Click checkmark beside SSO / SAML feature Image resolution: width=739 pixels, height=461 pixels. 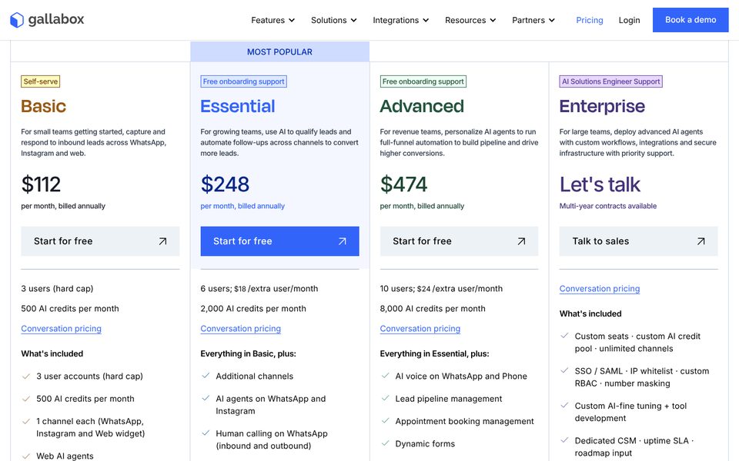(564, 370)
